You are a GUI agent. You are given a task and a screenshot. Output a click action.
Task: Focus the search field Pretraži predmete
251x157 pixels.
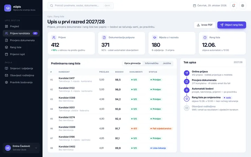(81, 6)
